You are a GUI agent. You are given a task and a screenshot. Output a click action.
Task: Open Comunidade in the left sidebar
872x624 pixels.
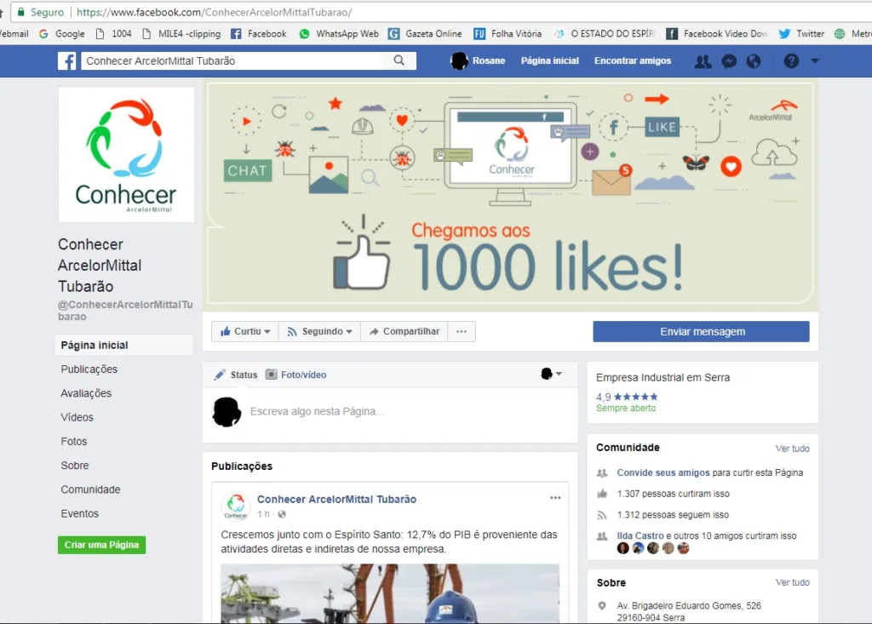pyautogui.click(x=90, y=489)
